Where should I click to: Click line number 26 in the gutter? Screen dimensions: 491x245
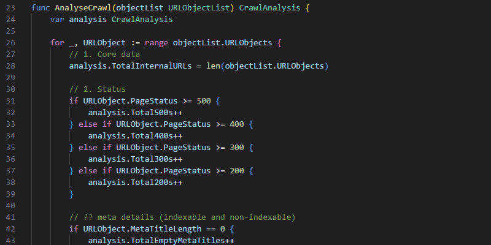[x=10, y=42]
